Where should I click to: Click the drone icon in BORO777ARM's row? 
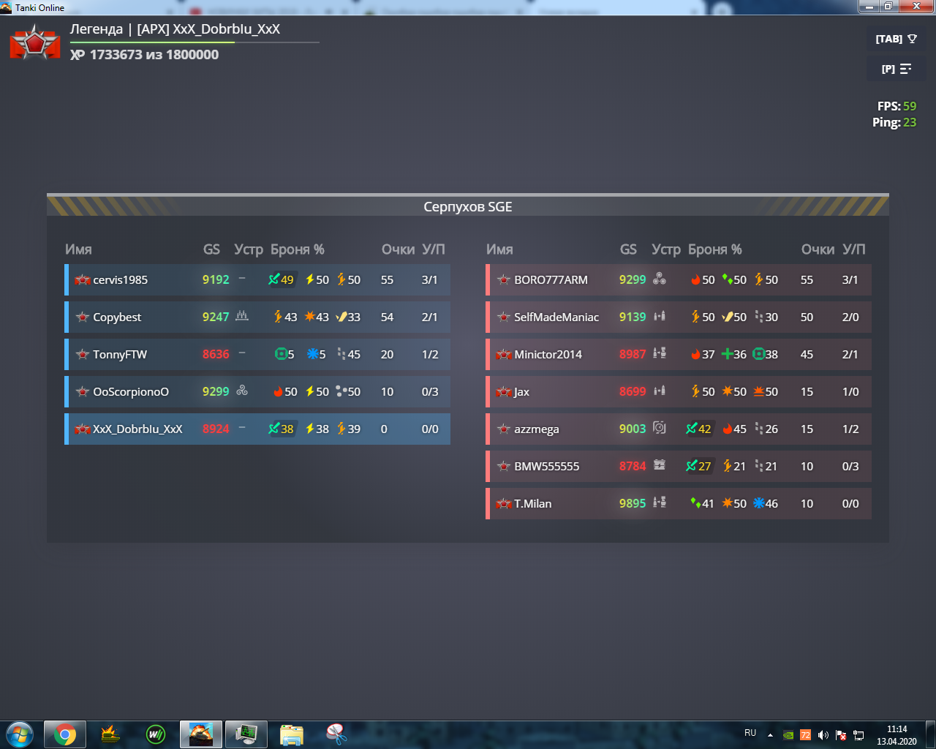(660, 279)
